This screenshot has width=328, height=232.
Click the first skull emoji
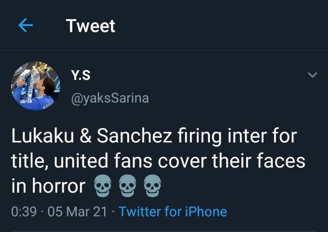pos(102,186)
